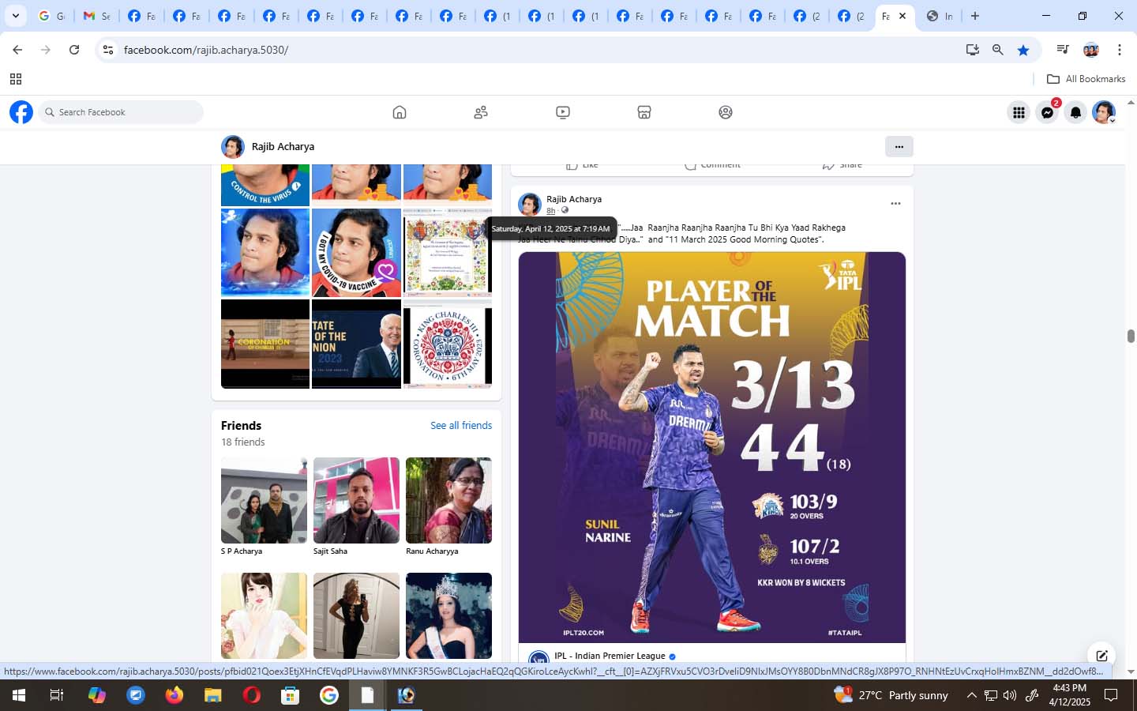
Task: Open the account profile menu avatar
Action: click(1104, 113)
